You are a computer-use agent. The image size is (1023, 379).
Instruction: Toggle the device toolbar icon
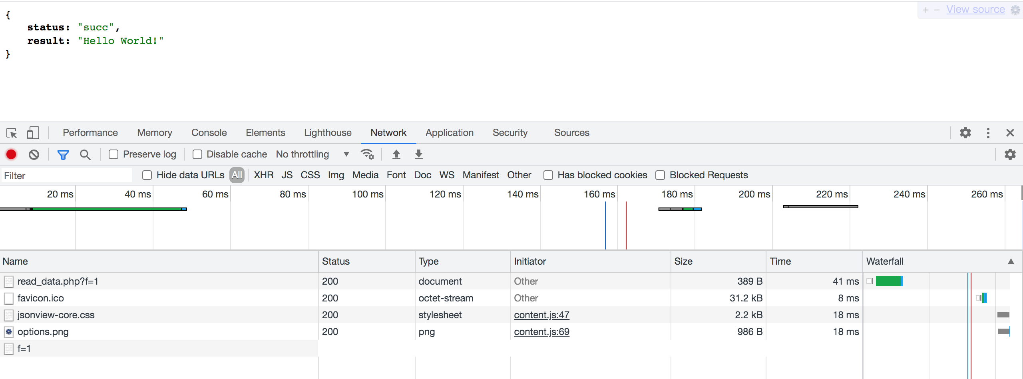(x=33, y=133)
